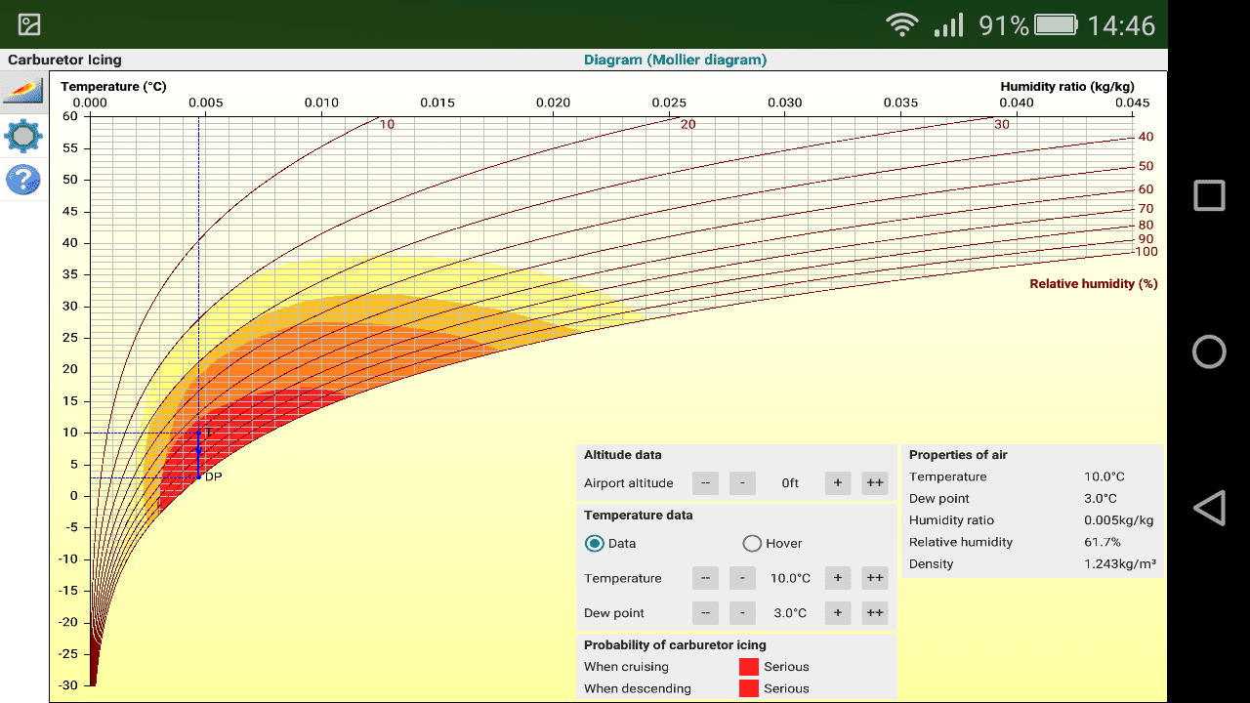Increase airport altitude with + button
The height and width of the screenshot is (703, 1250).
coord(838,483)
